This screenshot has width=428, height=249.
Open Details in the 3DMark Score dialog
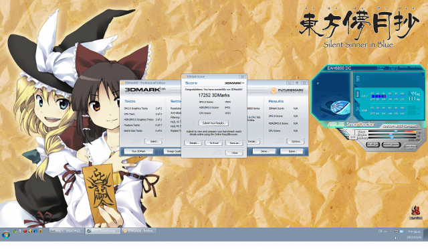193,143
